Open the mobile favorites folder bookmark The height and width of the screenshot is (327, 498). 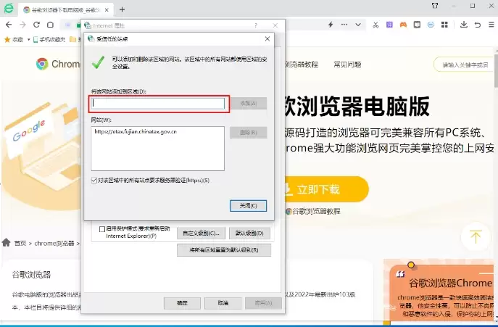pos(49,39)
